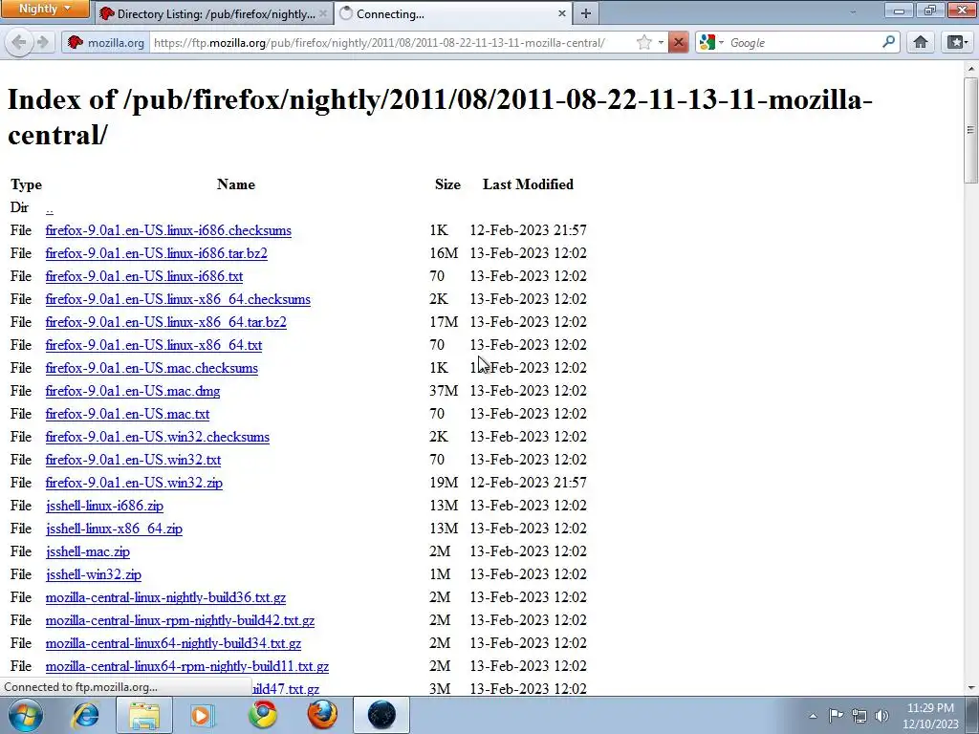
Task: Download jsshell-mac.zip
Action: 87,551
